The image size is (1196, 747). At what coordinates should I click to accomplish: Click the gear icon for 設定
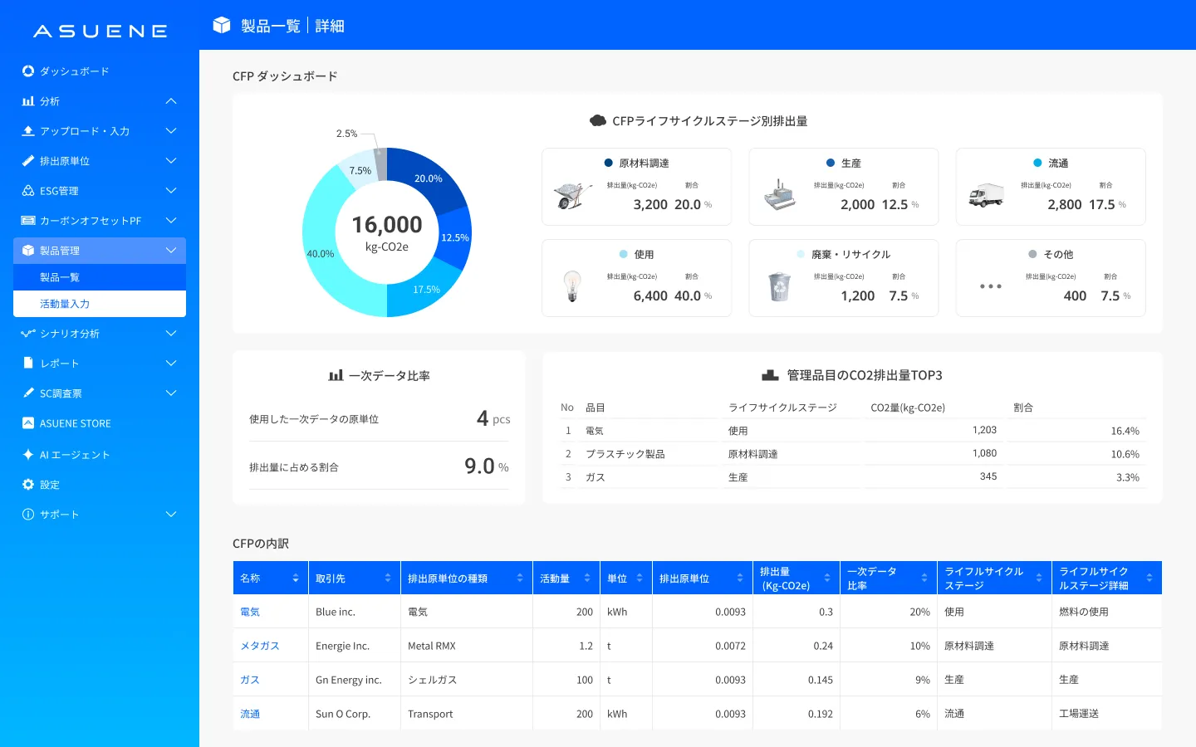coord(28,485)
